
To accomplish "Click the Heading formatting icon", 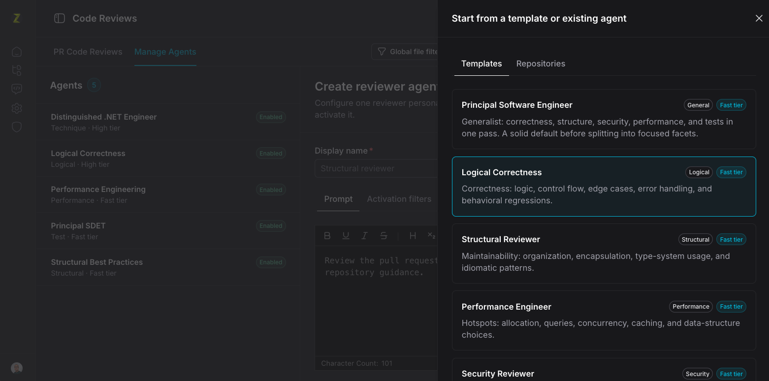I will pyautogui.click(x=413, y=236).
